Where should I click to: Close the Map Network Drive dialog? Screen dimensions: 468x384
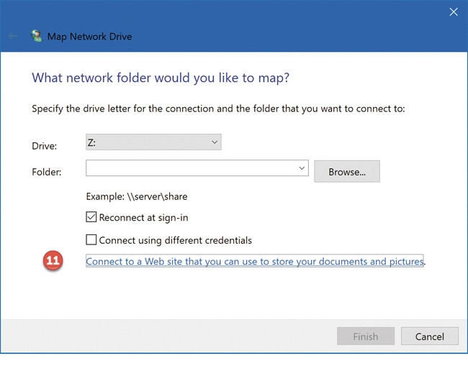pyautogui.click(x=453, y=12)
